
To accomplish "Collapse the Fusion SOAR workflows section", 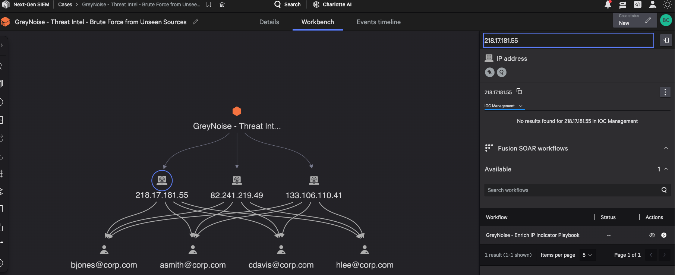I will click(666, 148).
